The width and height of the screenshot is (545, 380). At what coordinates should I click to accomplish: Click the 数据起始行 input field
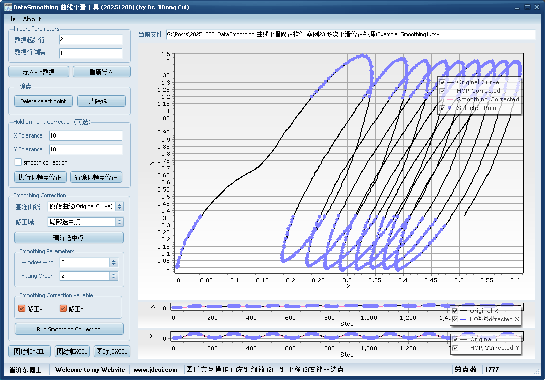pos(90,39)
